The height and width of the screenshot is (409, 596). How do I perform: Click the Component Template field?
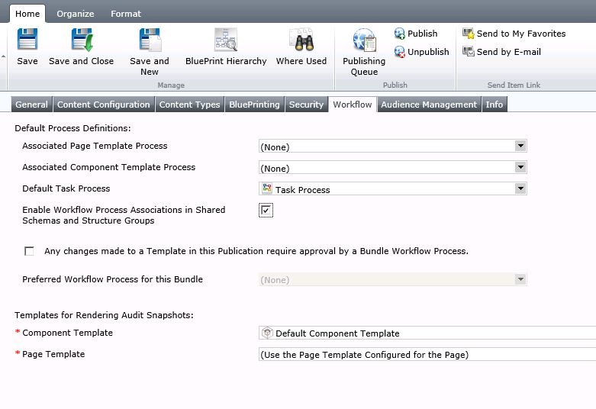coord(427,333)
